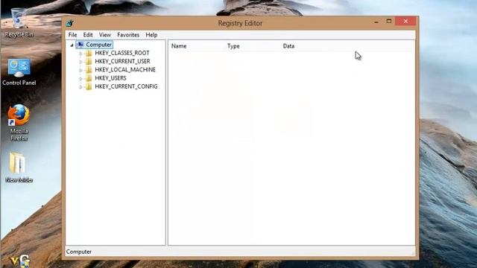The width and height of the screenshot is (477, 268).
Task: Select the HKEY_CURRENT_USER text label
Action: (x=122, y=61)
